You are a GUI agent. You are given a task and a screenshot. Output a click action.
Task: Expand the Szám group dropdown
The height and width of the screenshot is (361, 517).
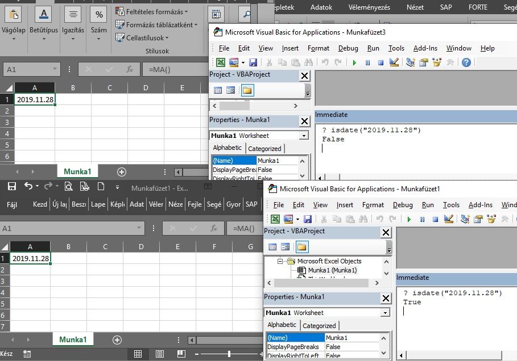98,39
